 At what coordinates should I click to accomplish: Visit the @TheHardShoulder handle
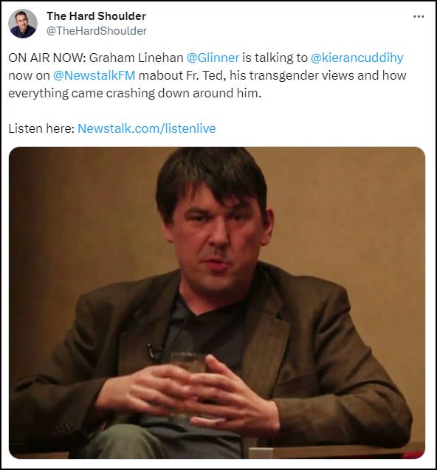click(x=97, y=31)
